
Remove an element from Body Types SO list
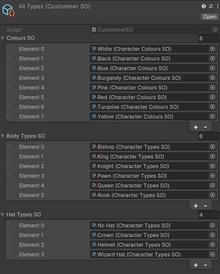point(206,206)
